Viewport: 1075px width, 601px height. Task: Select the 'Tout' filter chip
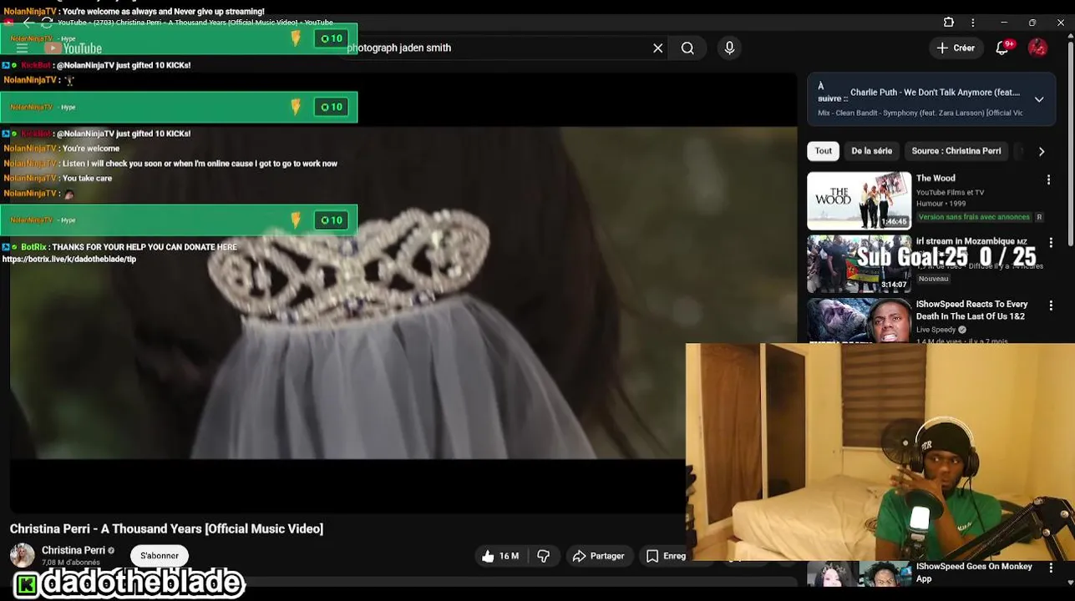(824, 151)
